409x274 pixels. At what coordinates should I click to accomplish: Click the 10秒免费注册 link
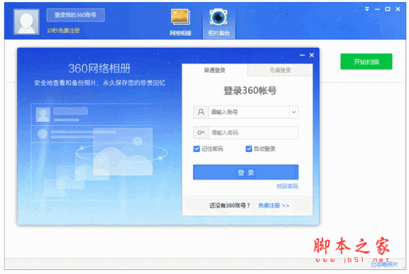pyautogui.click(x=63, y=31)
